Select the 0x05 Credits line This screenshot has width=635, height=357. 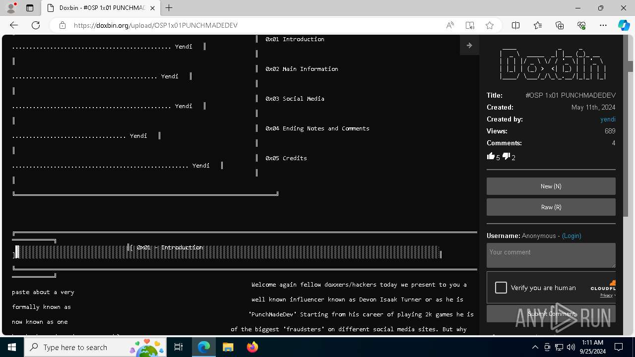point(286,158)
